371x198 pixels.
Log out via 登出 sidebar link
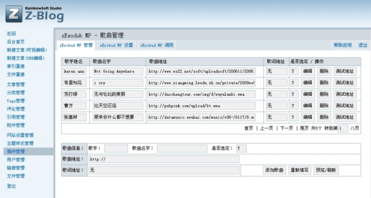(x=11, y=186)
